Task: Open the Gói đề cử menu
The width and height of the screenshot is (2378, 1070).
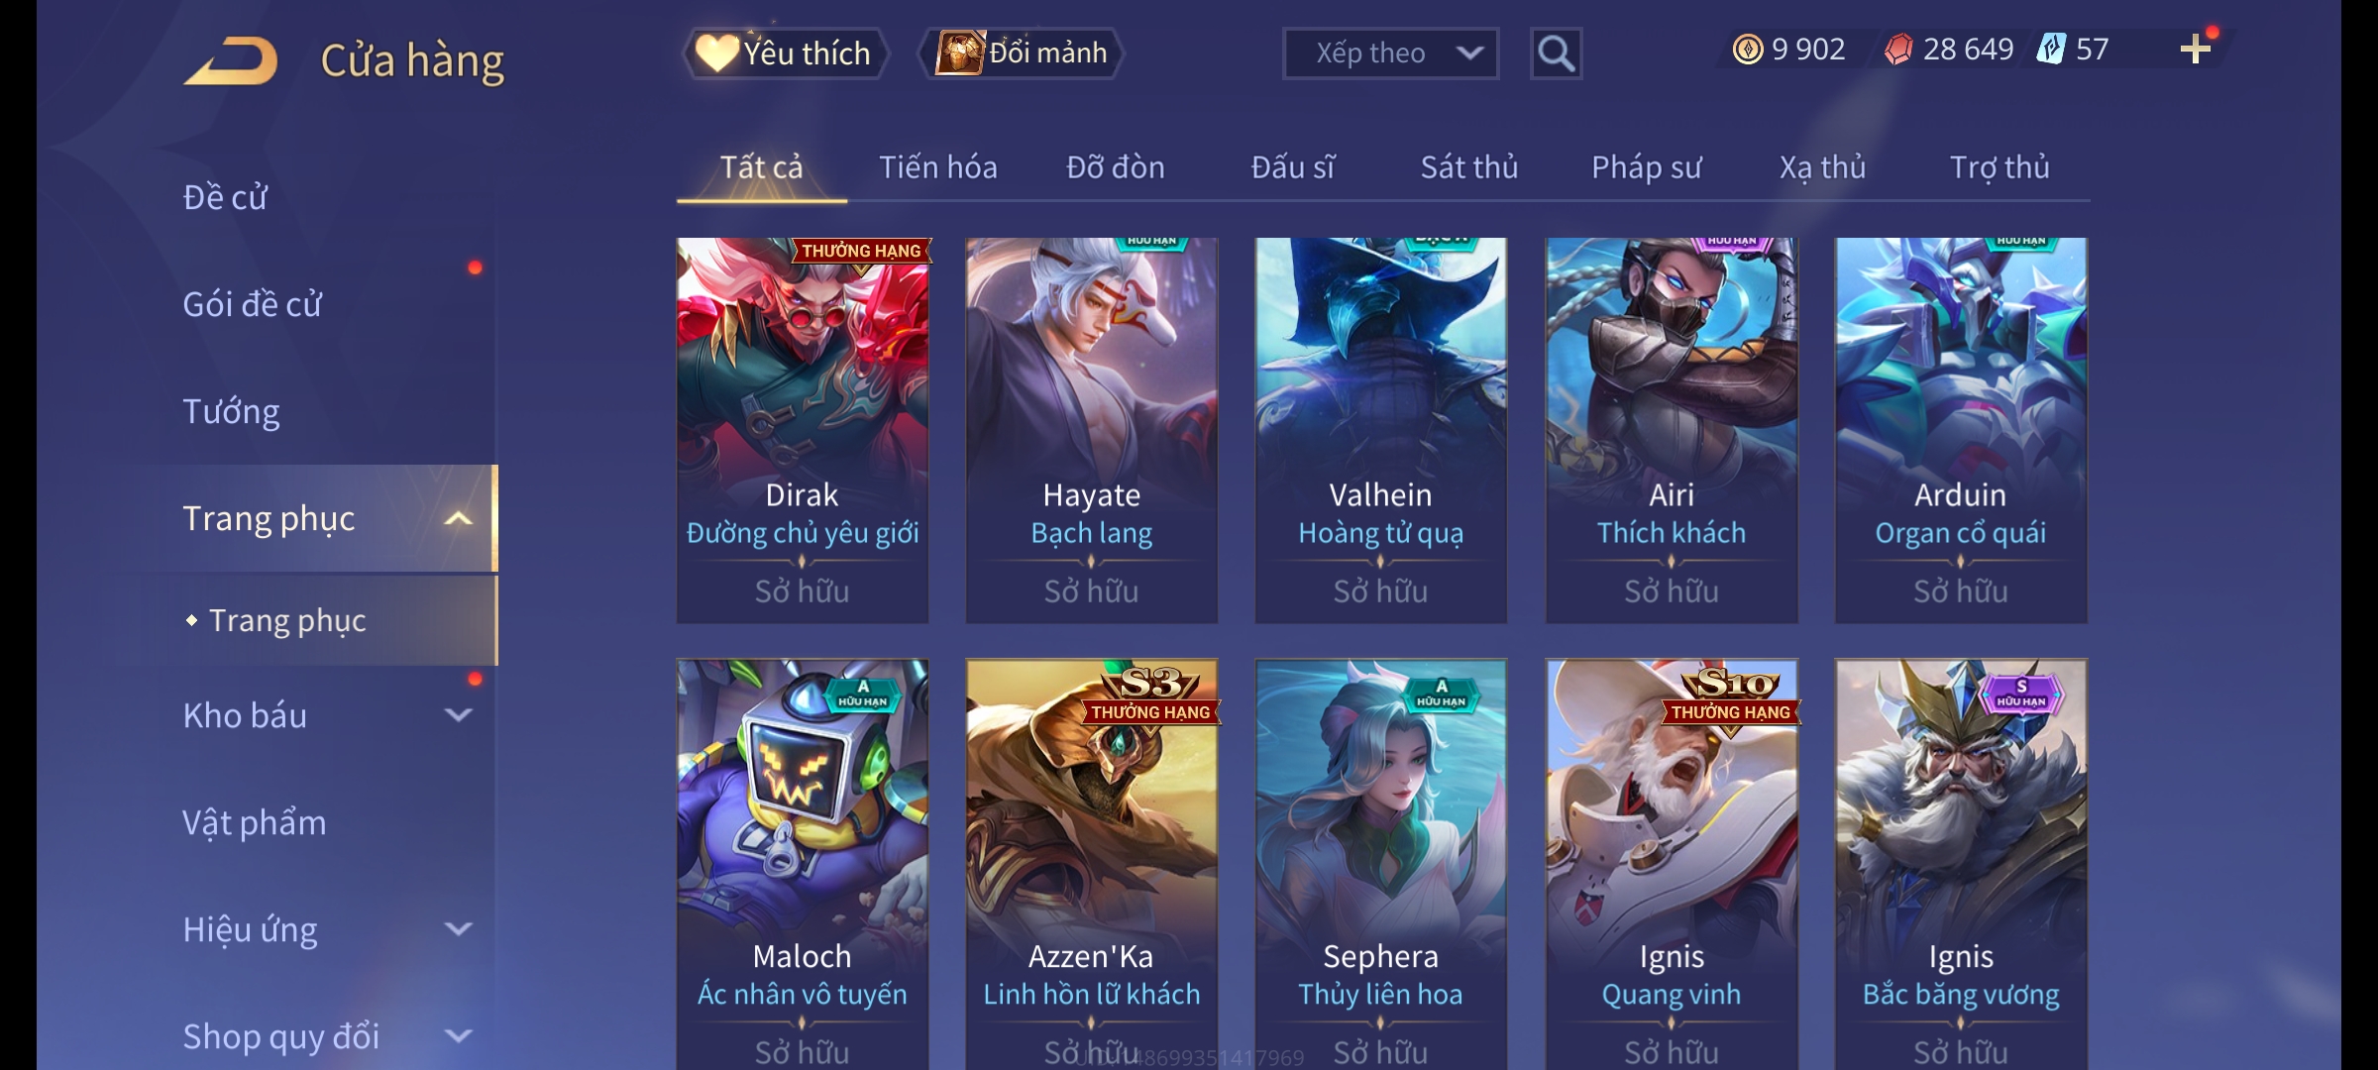Action: pyautogui.click(x=252, y=304)
